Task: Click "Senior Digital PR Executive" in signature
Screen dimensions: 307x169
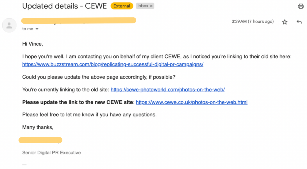Action: (x=51, y=152)
